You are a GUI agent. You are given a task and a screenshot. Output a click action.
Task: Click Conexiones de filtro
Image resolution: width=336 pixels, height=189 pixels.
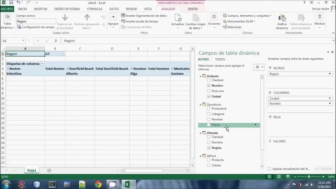pyautogui.click(x=136, y=27)
